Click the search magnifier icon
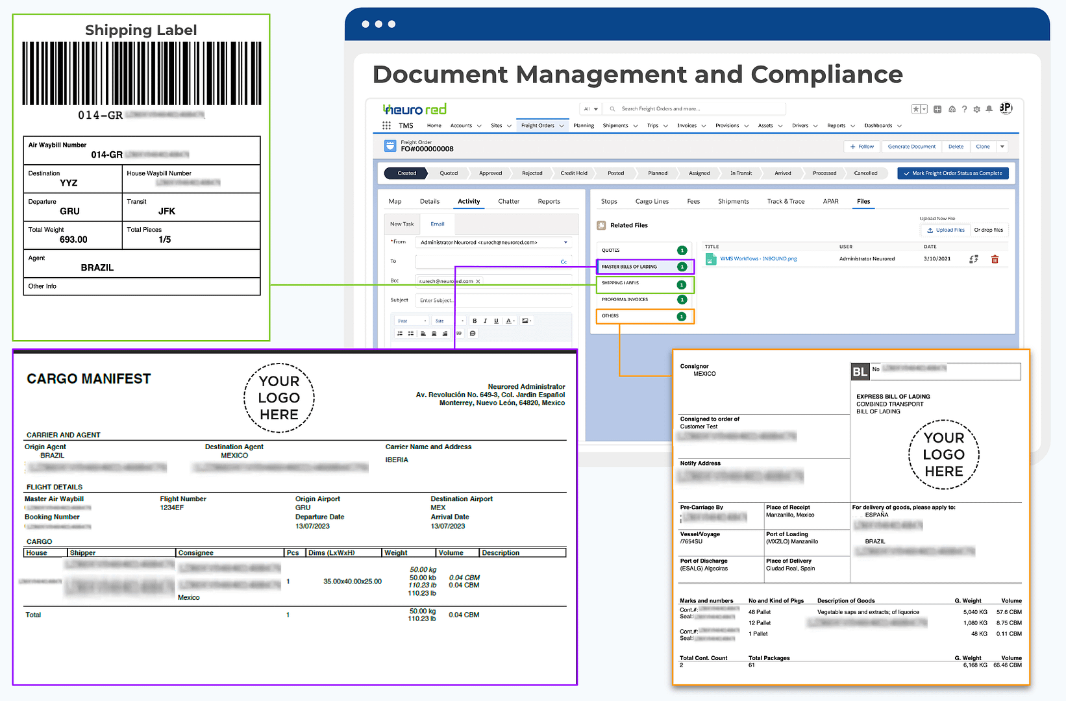1066x701 pixels. [612, 109]
